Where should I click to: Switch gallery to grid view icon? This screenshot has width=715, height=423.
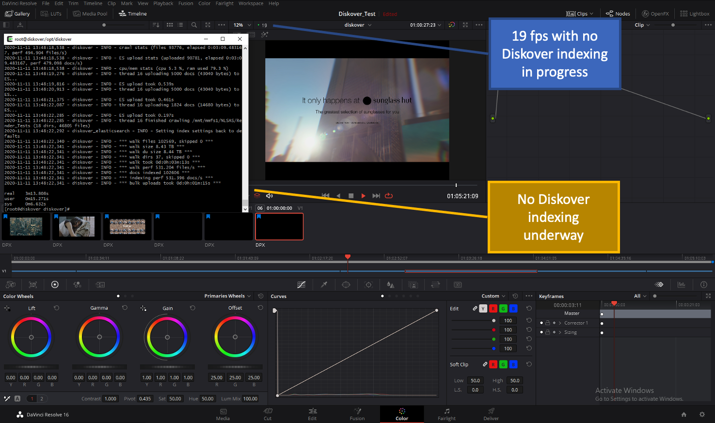pyautogui.click(x=170, y=25)
